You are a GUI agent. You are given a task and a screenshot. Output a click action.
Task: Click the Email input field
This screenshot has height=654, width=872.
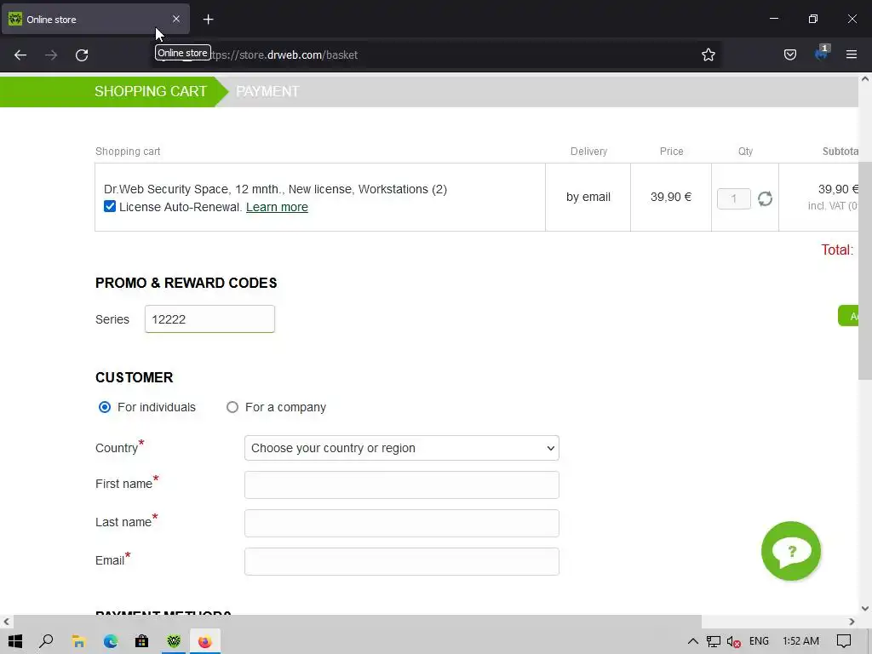402,562
